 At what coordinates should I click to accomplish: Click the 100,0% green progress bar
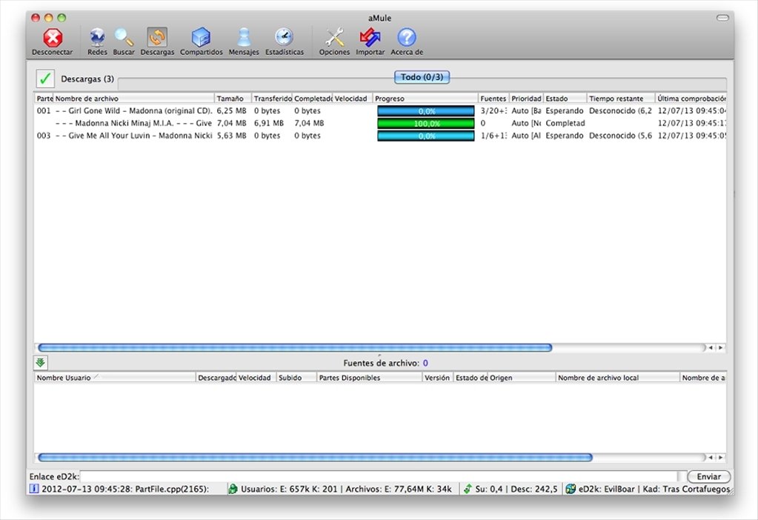pyautogui.click(x=426, y=123)
